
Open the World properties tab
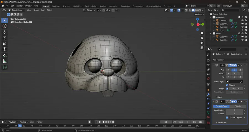click(208, 79)
